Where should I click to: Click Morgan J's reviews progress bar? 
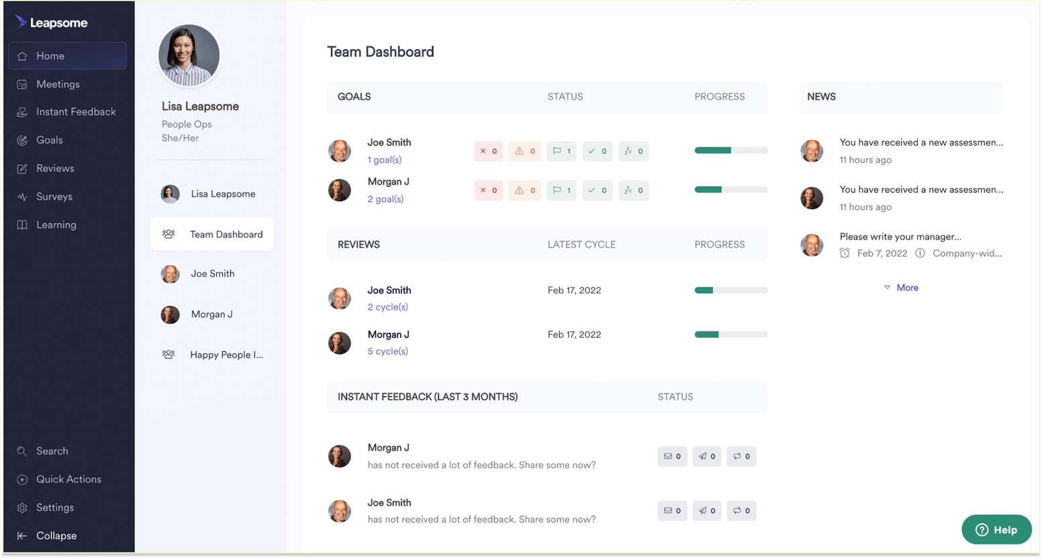(x=731, y=334)
